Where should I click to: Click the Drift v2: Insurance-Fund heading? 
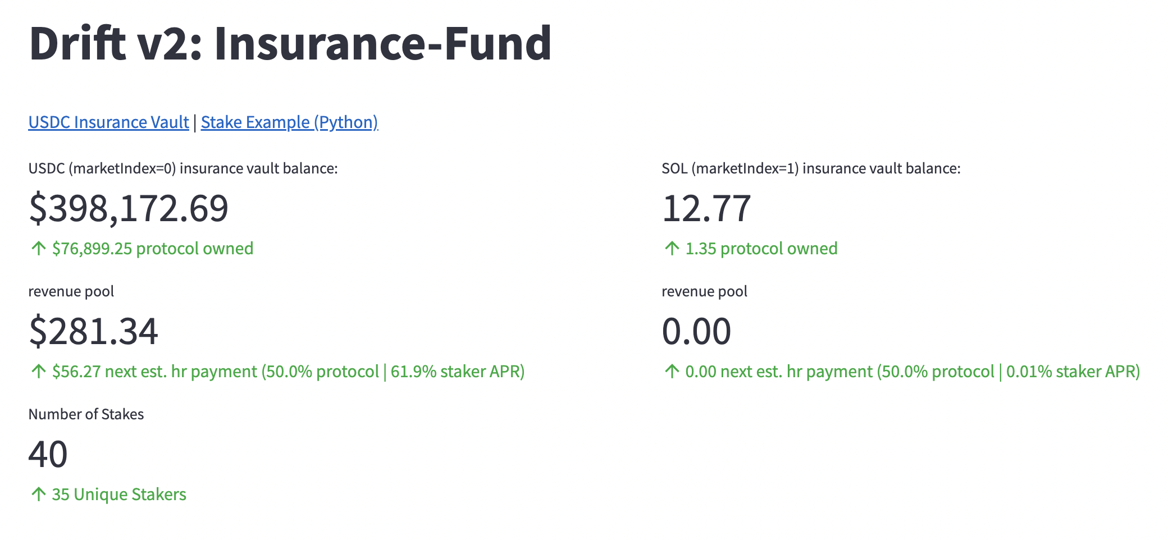point(290,44)
